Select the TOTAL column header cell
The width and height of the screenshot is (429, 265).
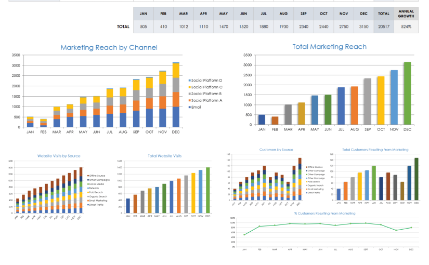pyautogui.click(x=384, y=14)
